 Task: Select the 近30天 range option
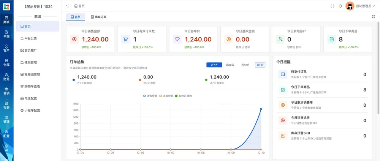pyautogui.click(x=230, y=65)
